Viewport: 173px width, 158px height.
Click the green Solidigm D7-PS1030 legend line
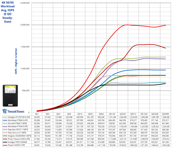(5, 117)
